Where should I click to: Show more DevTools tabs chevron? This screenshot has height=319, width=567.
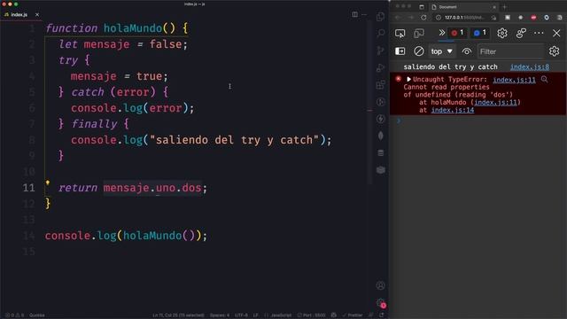coord(441,33)
